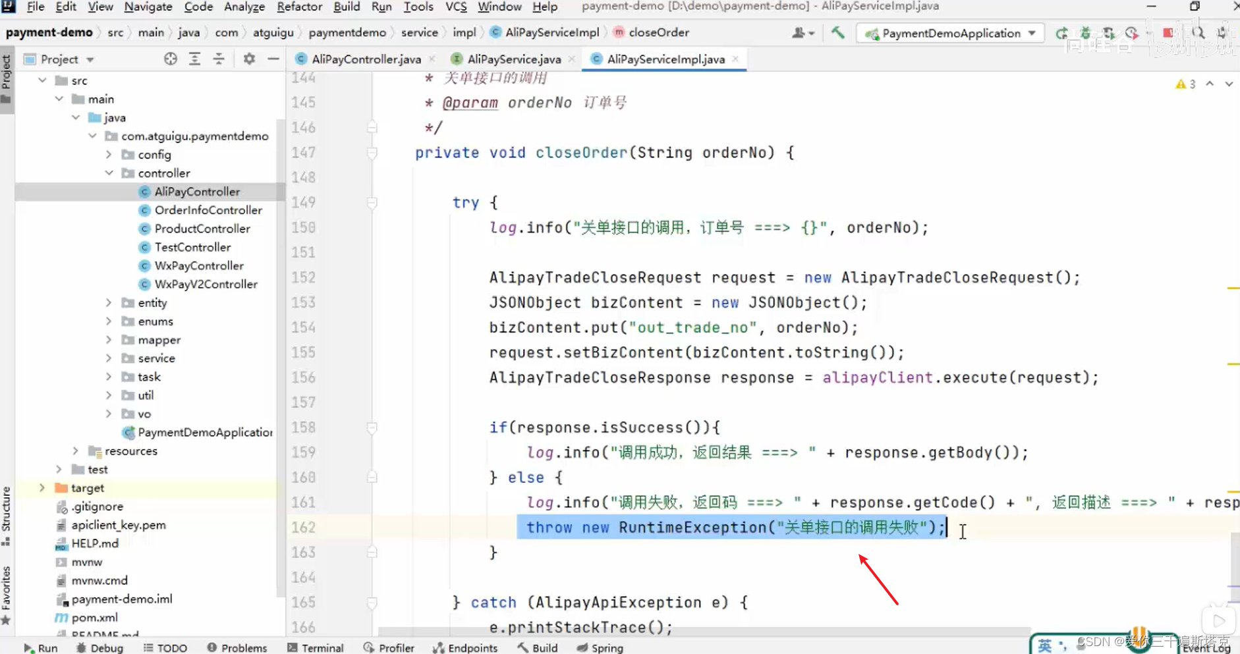Collapse the src folder
Viewport: 1240px width, 654px height.
click(43, 80)
